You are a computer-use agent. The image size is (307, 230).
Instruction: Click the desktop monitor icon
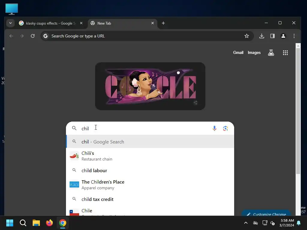click(x=12, y=9)
